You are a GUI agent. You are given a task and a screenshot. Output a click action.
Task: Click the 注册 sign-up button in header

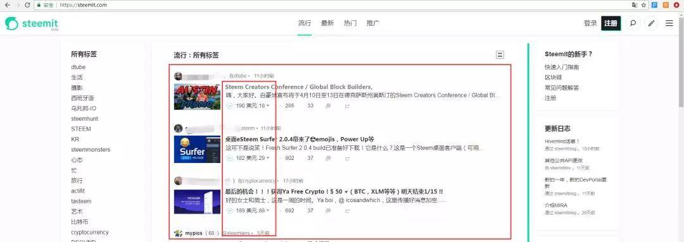611,23
